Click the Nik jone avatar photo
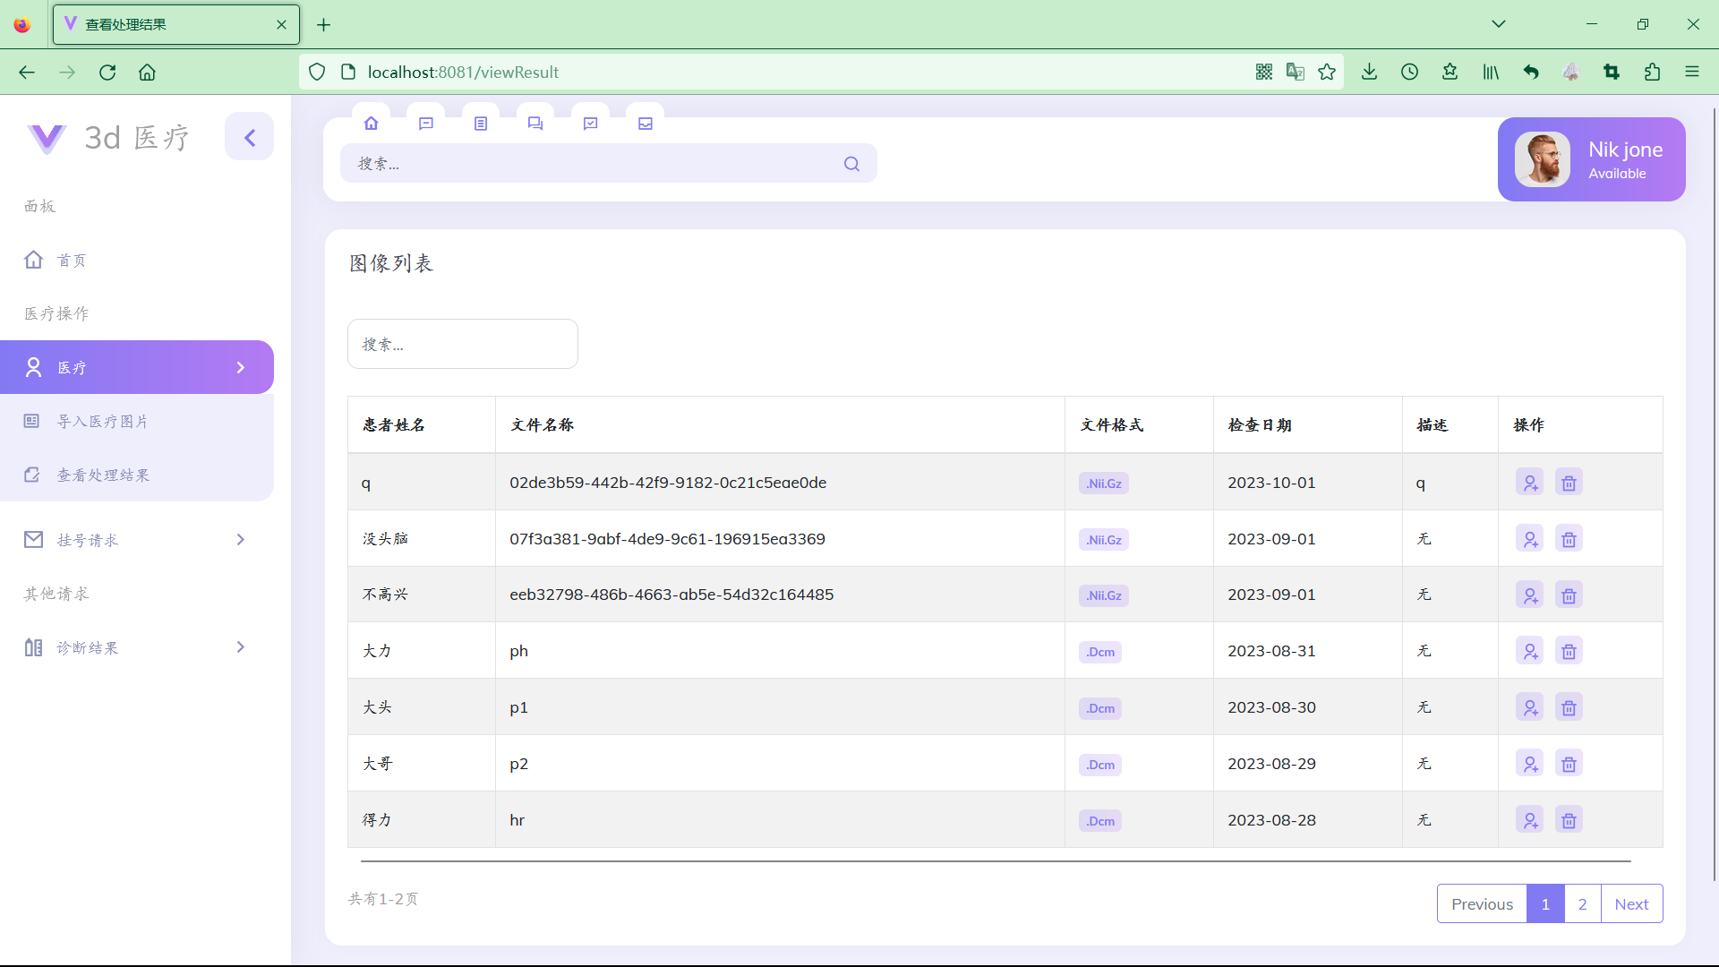The width and height of the screenshot is (1719, 967). (x=1543, y=159)
